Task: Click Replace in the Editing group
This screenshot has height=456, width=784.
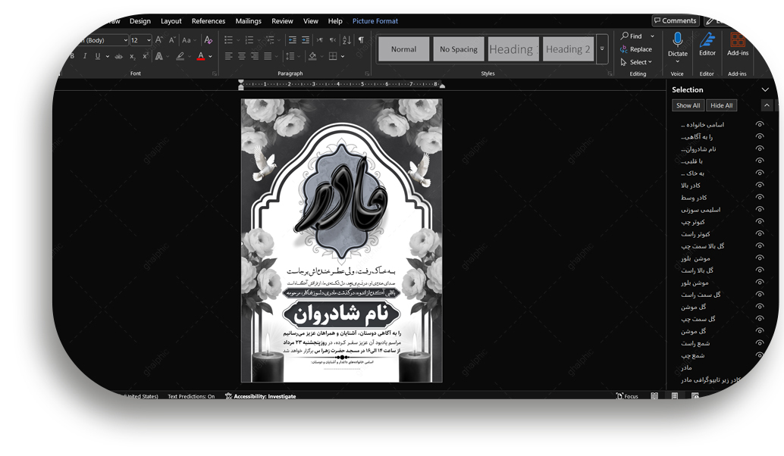Action: [635, 49]
